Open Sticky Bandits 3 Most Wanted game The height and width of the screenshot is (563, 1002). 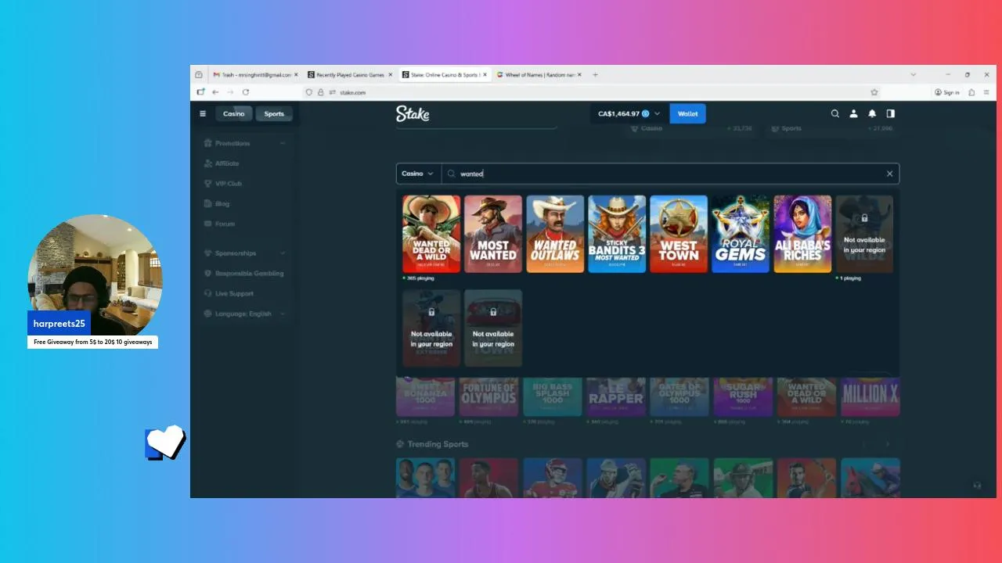coord(617,234)
